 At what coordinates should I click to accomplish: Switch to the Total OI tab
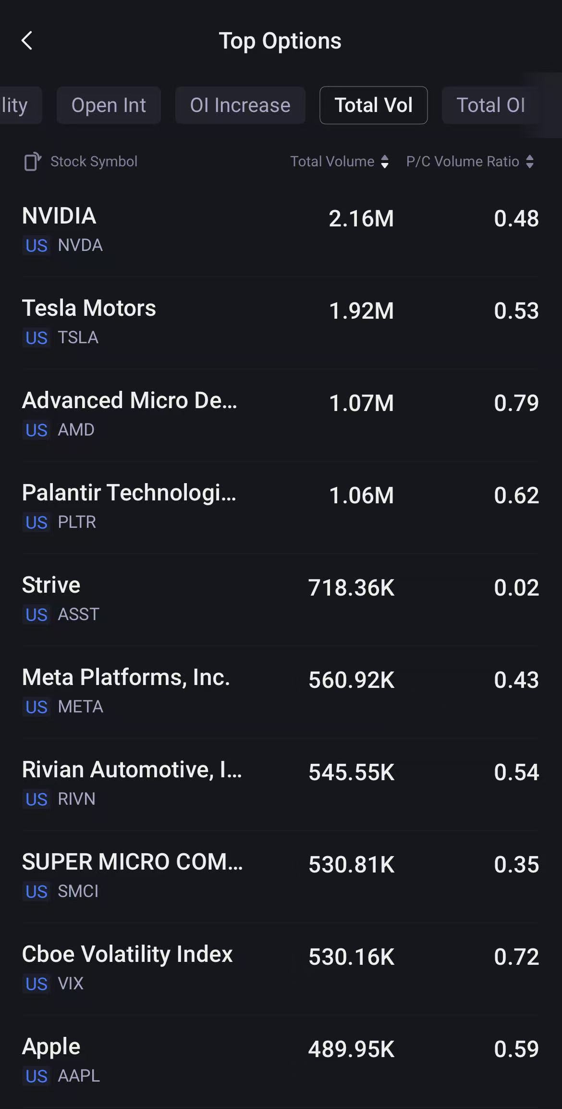pyautogui.click(x=490, y=105)
